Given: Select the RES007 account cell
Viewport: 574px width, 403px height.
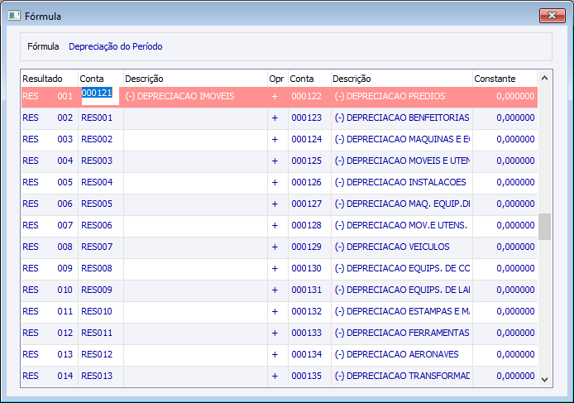Looking at the screenshot, I should pyautogui.click(x=101, y=247).
